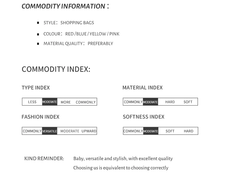The height and width of the screenshot is (189, 230).
Task: Click the STYLE: SHOPPING BAGS line
Action: 69,23
